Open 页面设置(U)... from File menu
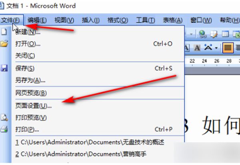This screenshot has height=165, width=240. [98, 106]
